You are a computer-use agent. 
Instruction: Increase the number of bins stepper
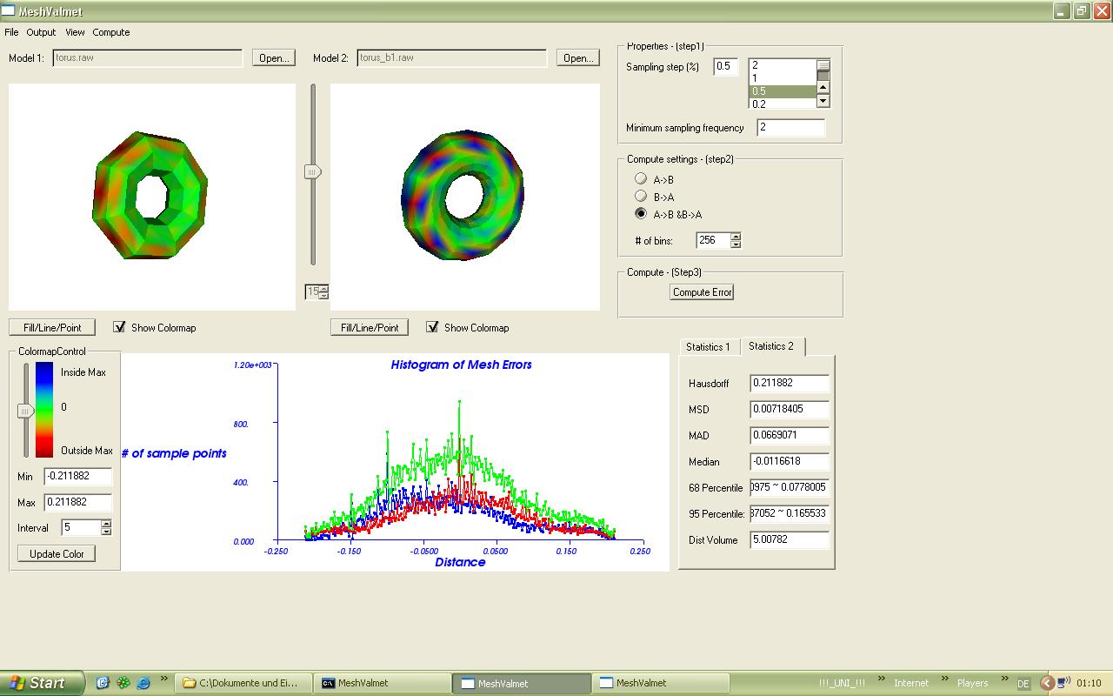pyautogui.click(x=736, y=236)
